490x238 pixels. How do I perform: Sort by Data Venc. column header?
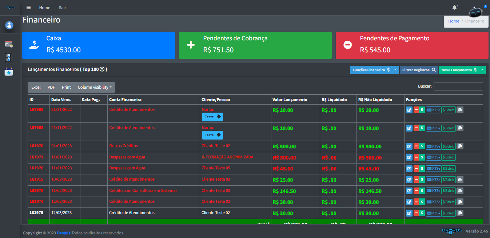65,100
